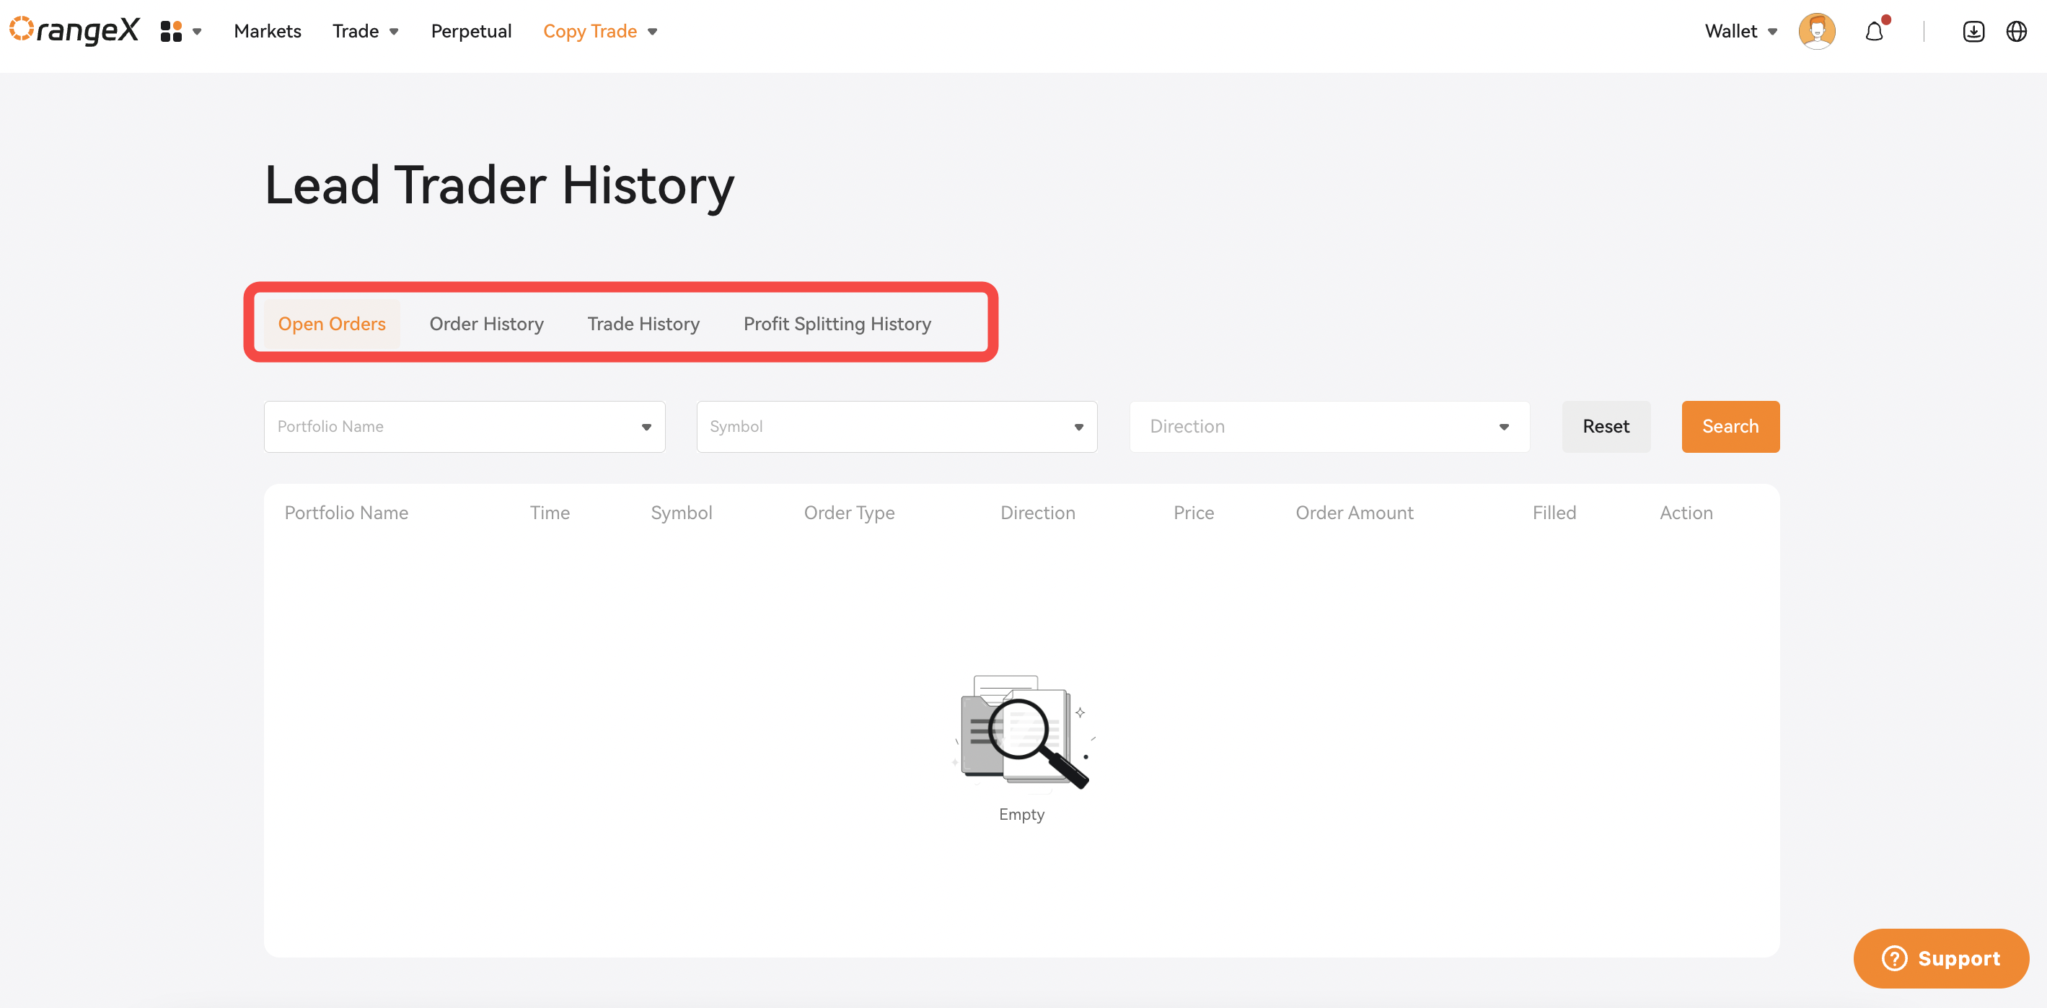Go to Markets in the top navigation
Viewport: 2047px width, 1008px height.
point(268,31)
